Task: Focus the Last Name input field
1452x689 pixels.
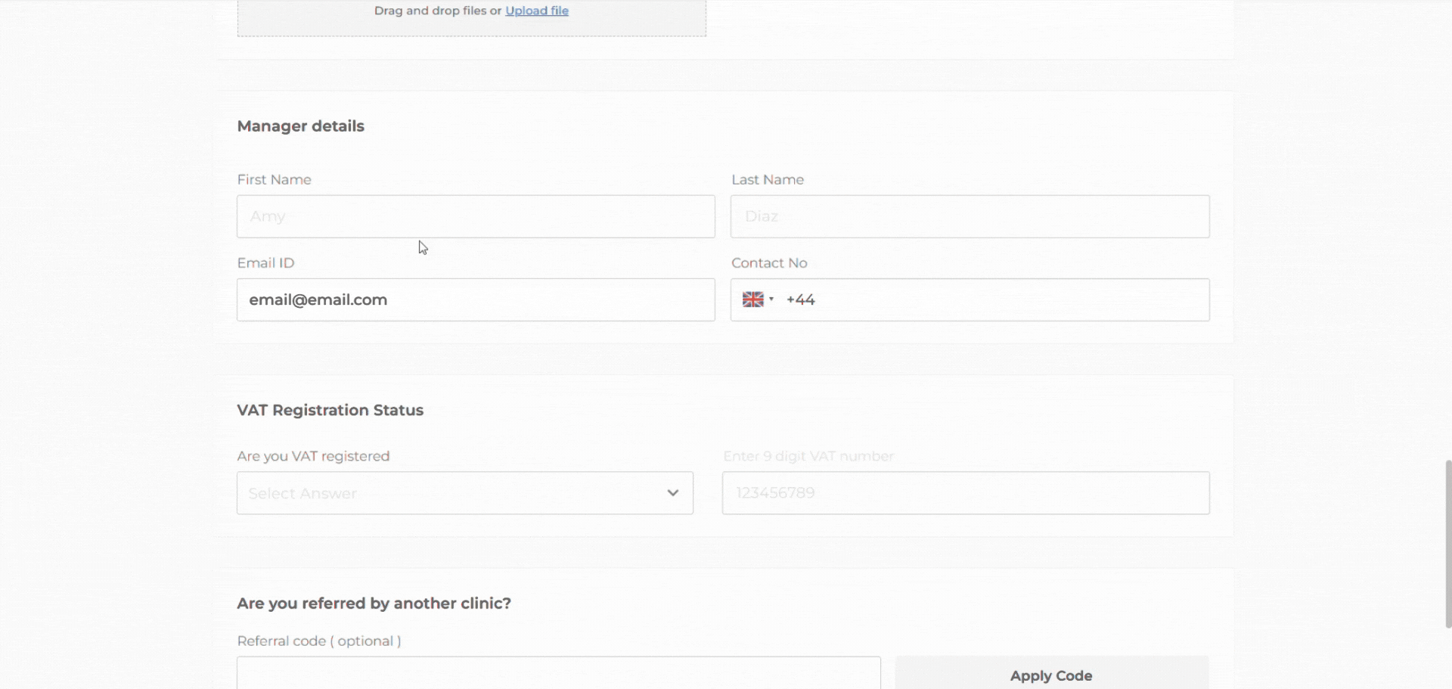Action: tap(970, 216)
